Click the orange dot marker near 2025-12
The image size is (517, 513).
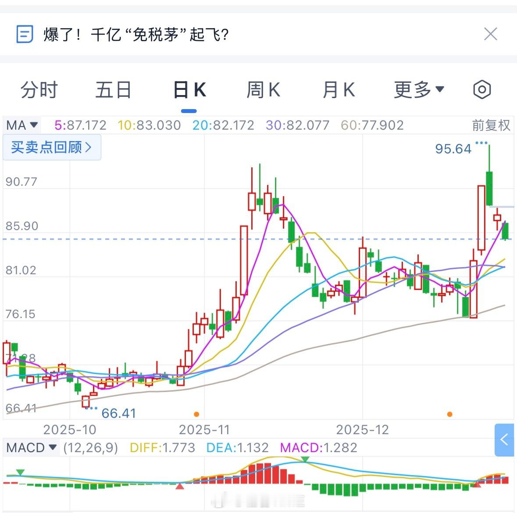pos(449,414)
